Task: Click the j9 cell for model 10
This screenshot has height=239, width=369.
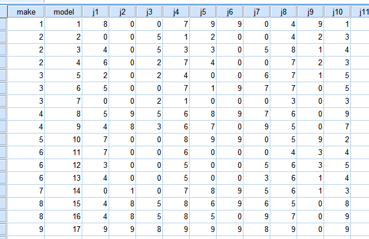Action: coord(311,139)
